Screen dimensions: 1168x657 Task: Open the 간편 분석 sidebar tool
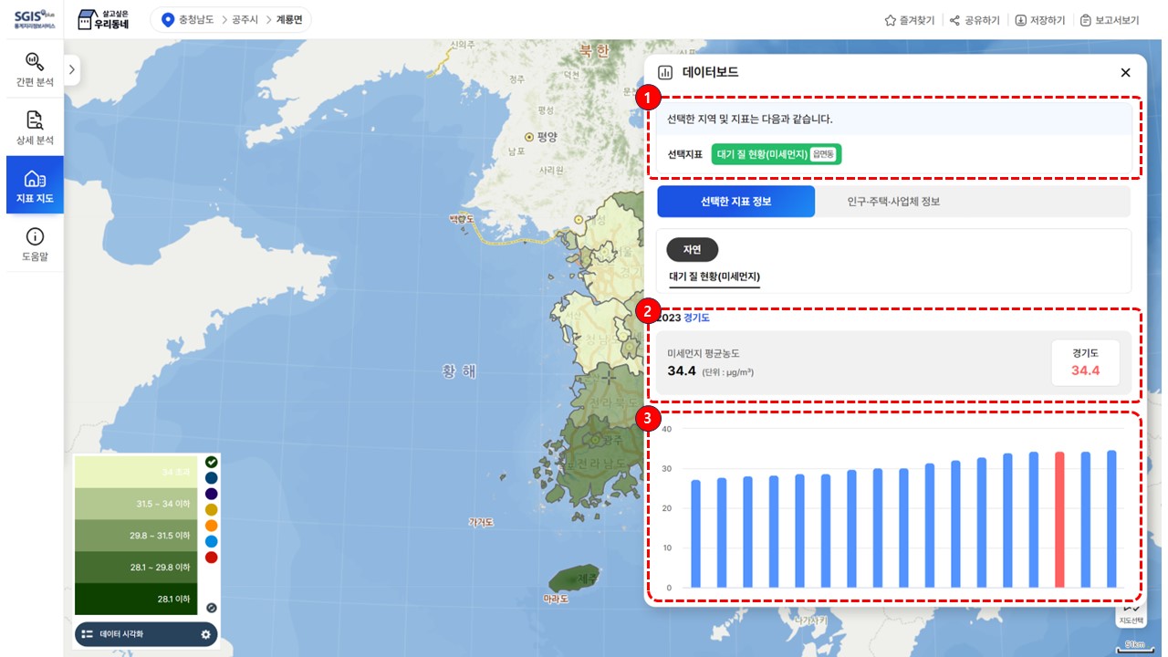pos(35,70)
